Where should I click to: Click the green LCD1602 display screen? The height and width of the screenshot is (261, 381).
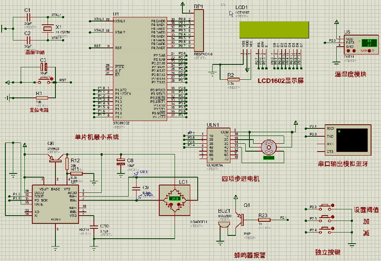[273, 29]
